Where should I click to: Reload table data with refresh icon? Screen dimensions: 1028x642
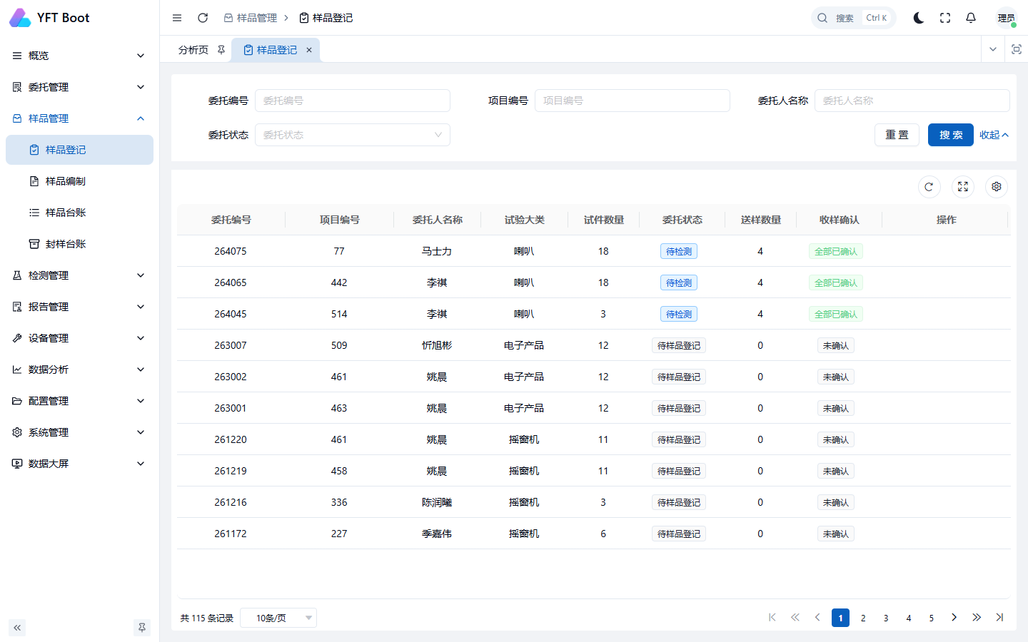[929, 187]
